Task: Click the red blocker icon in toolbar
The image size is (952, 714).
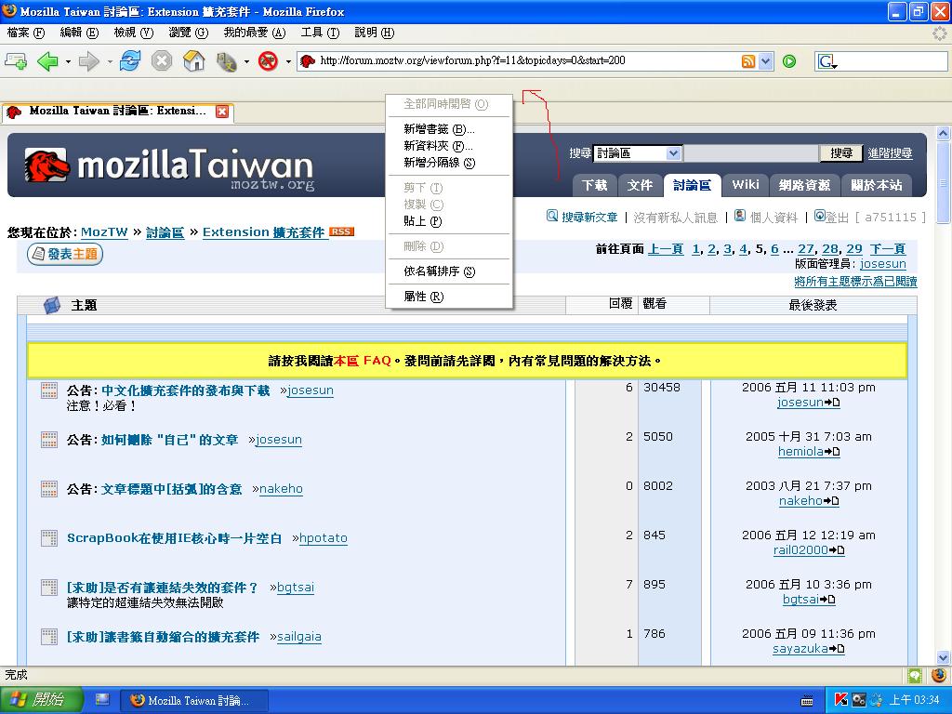Action: point(268,61)
